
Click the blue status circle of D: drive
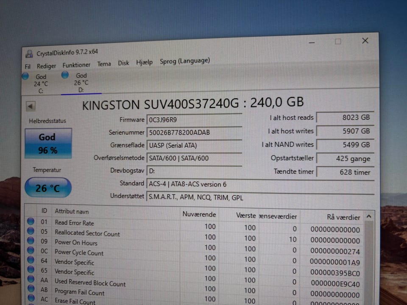pos(65,75)
